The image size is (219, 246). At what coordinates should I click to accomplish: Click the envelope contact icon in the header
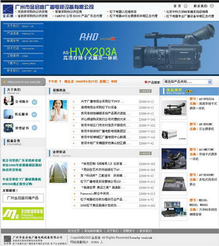coord(211,6)
